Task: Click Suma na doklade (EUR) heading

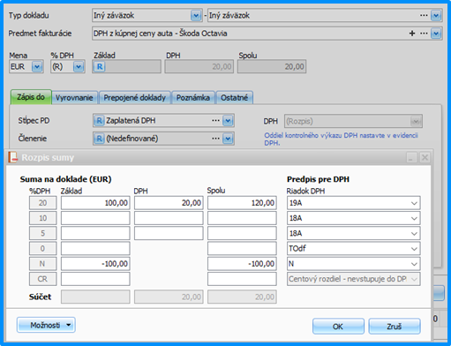Action: (x=65, y=179)
